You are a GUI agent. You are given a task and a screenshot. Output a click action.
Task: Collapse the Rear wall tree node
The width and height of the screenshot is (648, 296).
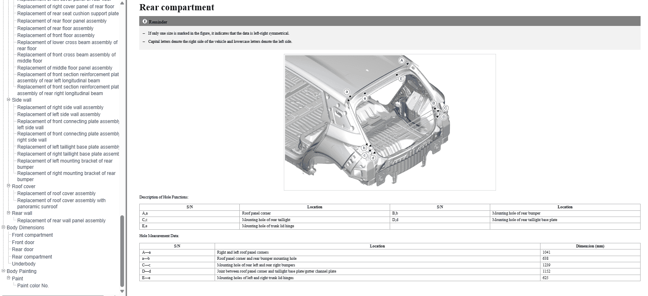pos(9,213)
